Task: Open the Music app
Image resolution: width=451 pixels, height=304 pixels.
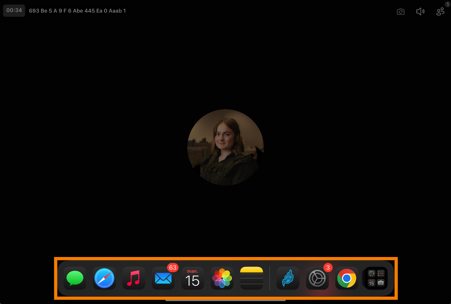Action: [x=134, y=278]
